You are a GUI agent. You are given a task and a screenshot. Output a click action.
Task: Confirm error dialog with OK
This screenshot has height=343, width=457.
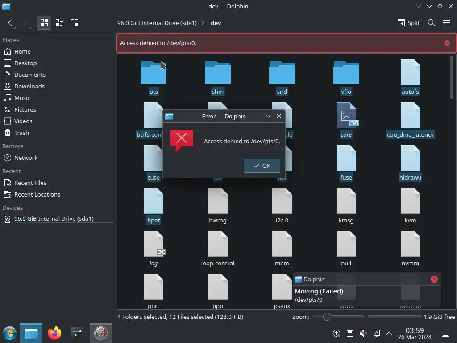coord(262,166)
